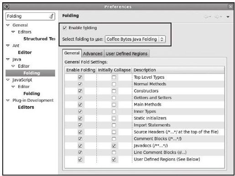Disable folding for Import Statements
Image resolution: width=235 pixels, height=176 pixels.
point(80,125)
